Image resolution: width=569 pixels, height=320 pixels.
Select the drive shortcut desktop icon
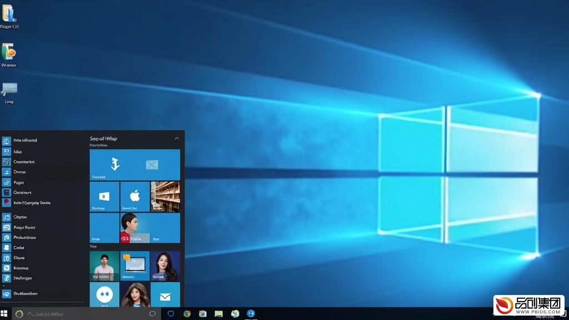point(9,93)
